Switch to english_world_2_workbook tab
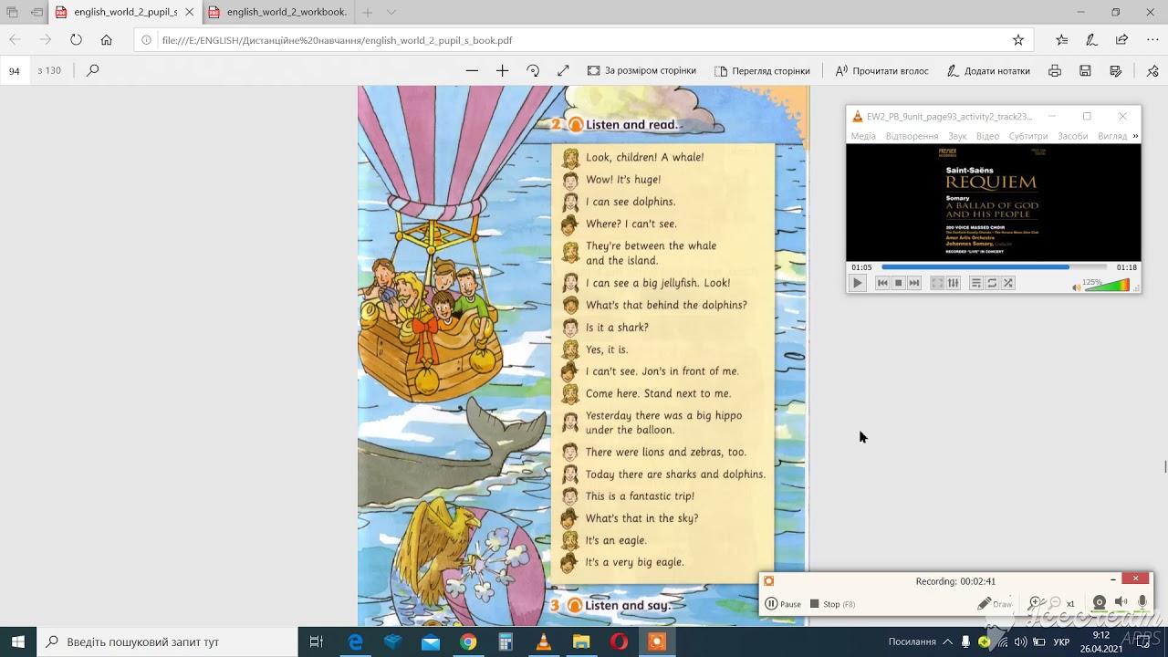1168x657 pixels. 276,12
